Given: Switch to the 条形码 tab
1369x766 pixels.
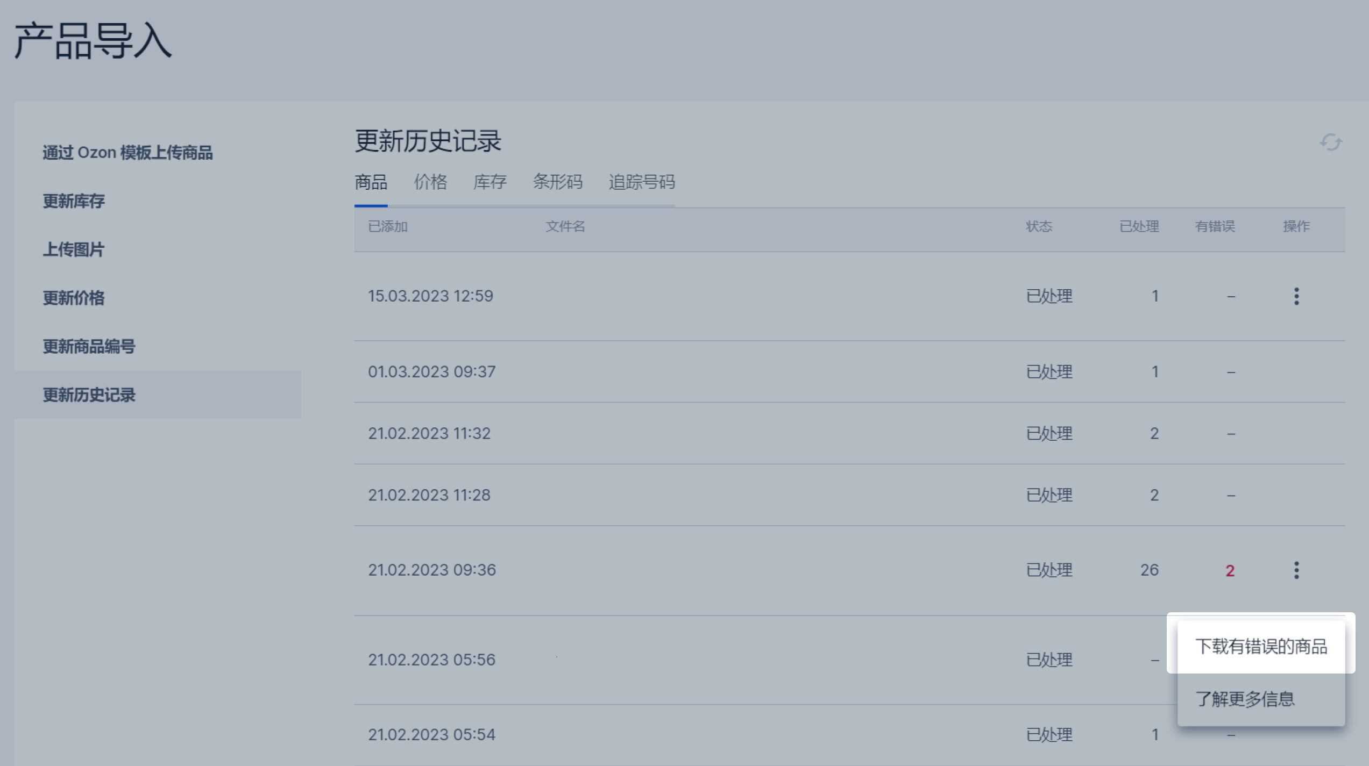Looking at the screenshot, I should click(x=557, y=182).
